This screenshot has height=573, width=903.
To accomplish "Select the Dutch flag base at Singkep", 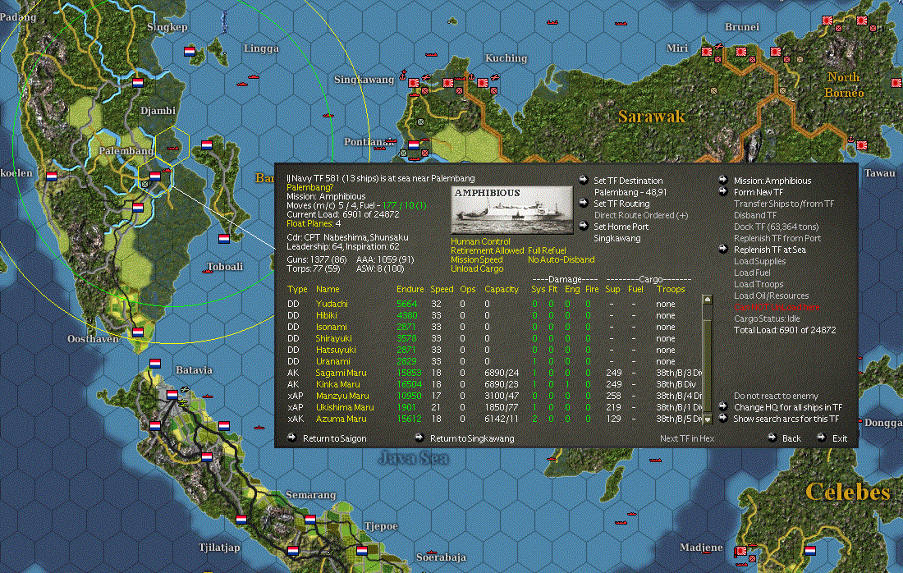I will coord(190,51).
